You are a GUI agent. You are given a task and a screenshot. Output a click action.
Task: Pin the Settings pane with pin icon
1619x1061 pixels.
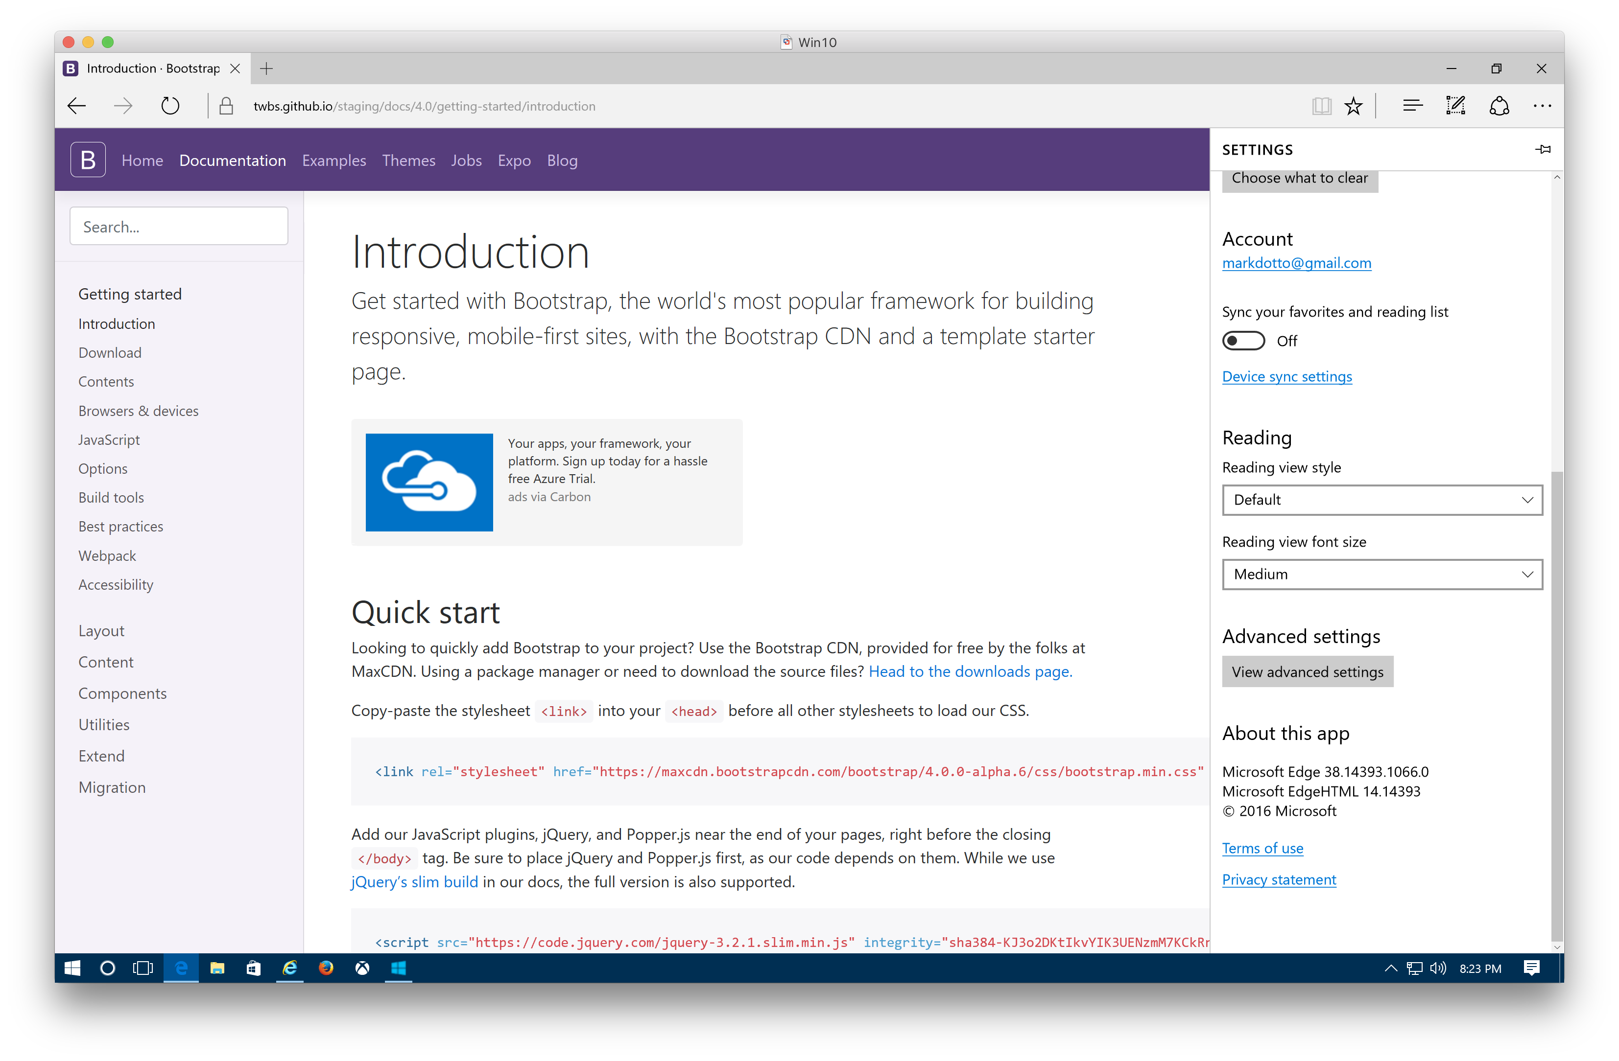coord(1542,150)
